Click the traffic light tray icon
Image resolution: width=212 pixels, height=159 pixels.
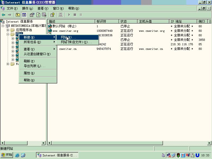[178, 155]
